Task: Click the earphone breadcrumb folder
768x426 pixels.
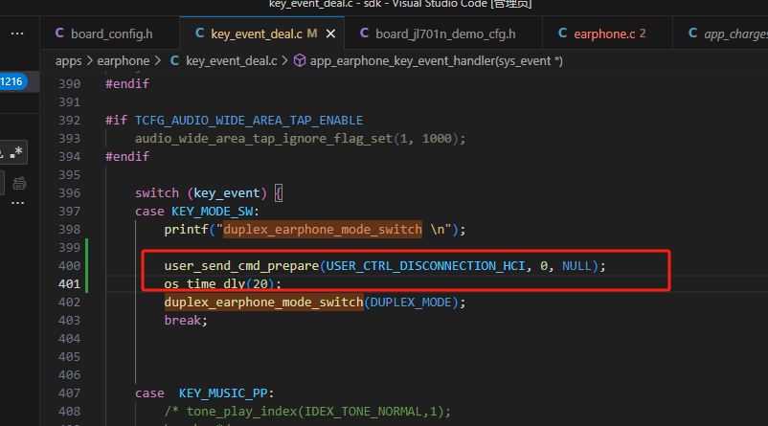Action: coord(123,61)
